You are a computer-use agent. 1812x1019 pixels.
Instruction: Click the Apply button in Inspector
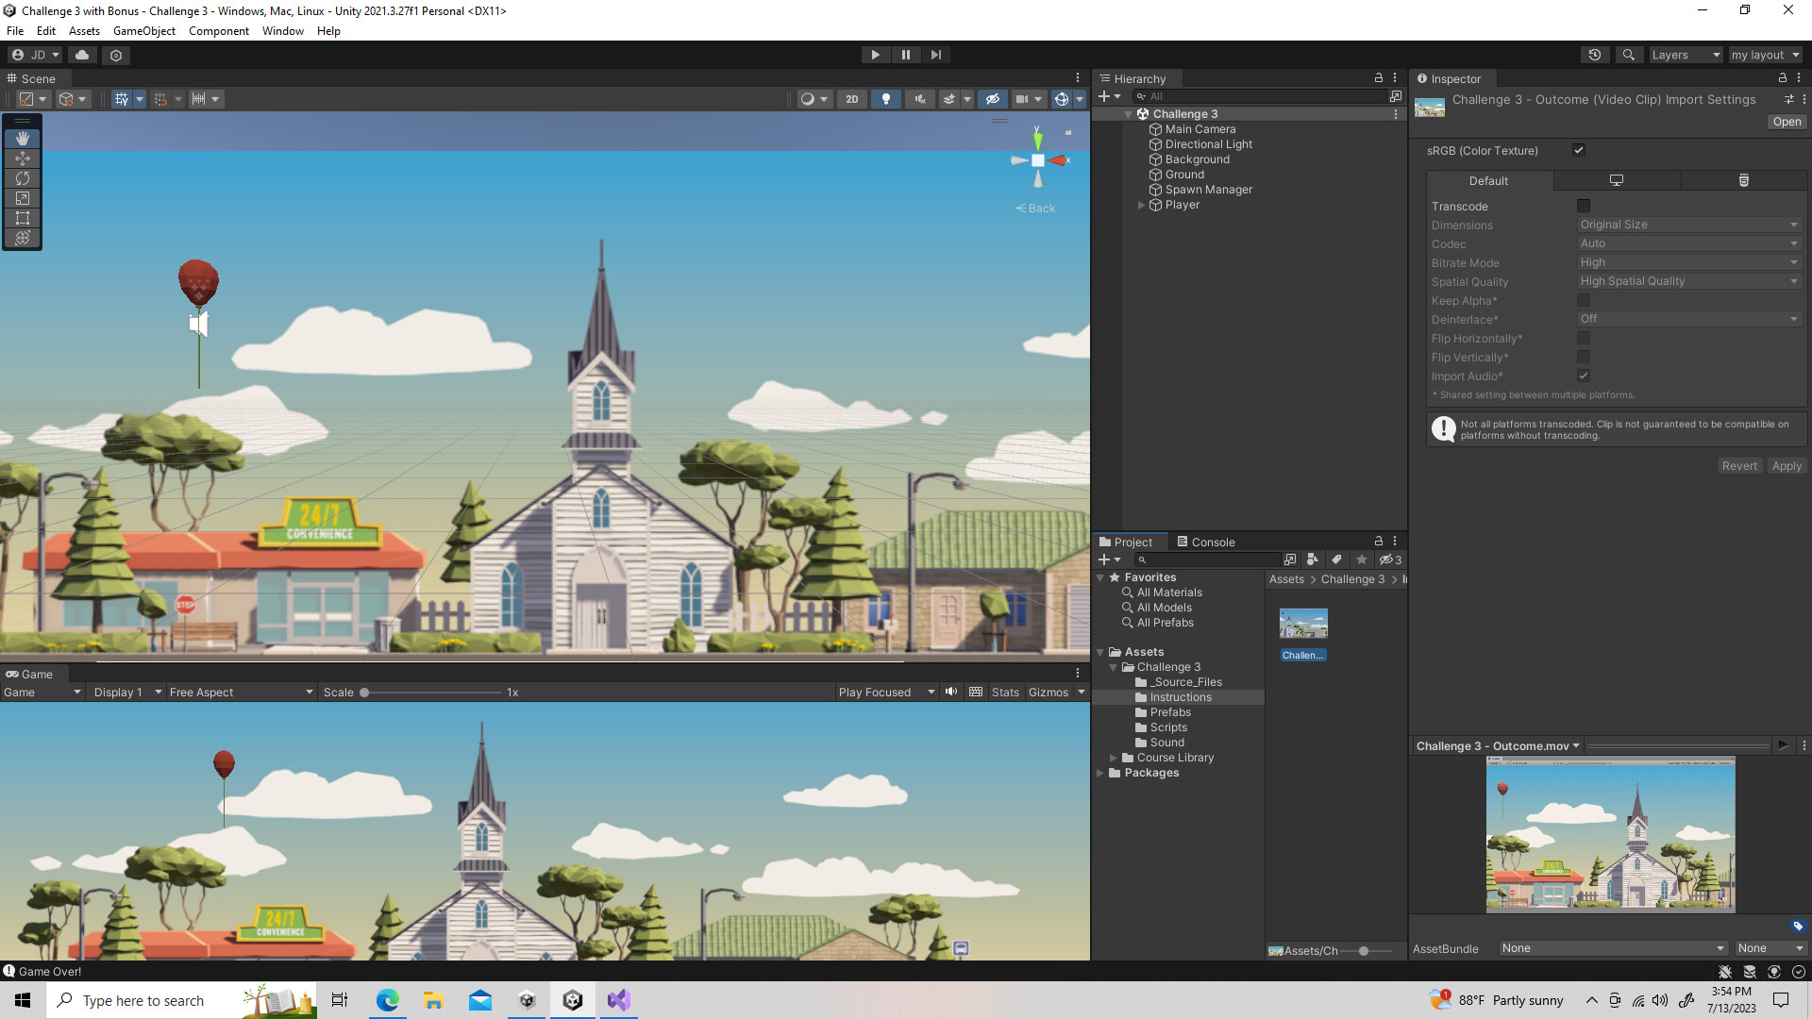pos(1786,465)
